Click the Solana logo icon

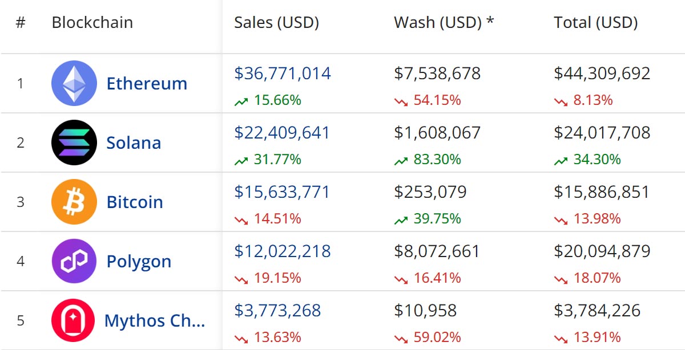click(x=74, y=143)
